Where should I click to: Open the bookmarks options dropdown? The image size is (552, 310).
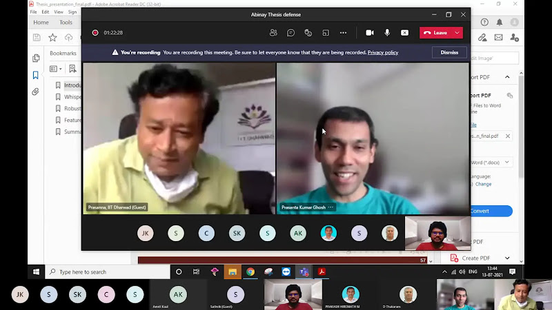coord(56,69)
